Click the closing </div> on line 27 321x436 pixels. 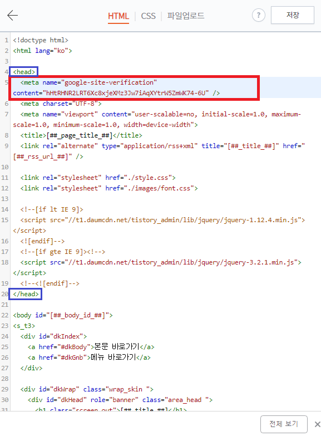point(31,368)
